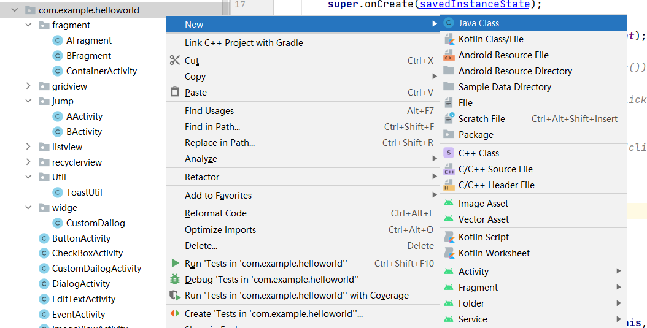Choose Vector Asset from New submenu

tap(483, 219)
